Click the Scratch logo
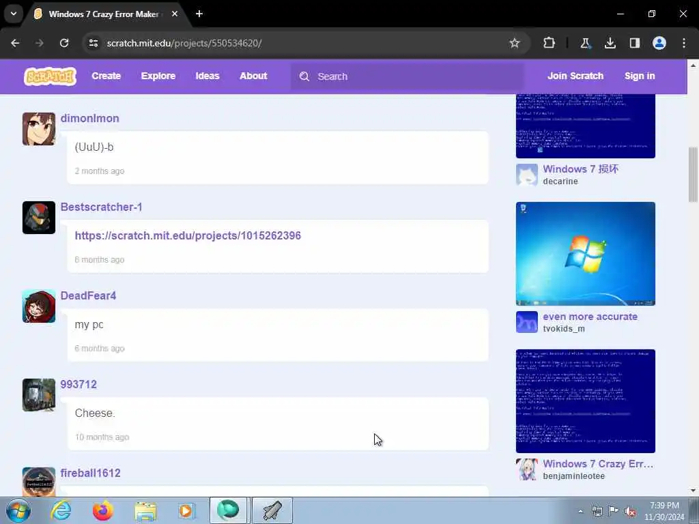 [x=50, y=76]
